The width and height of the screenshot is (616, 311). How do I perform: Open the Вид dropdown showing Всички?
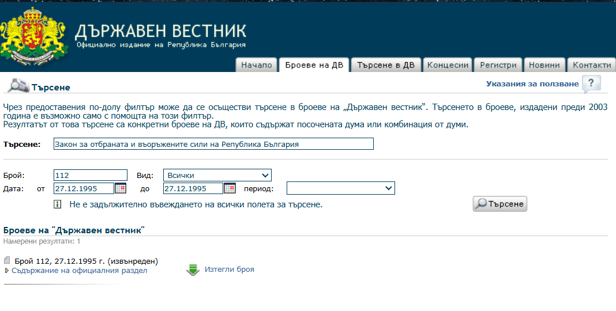pyautogui.click(x=217, y=175)
